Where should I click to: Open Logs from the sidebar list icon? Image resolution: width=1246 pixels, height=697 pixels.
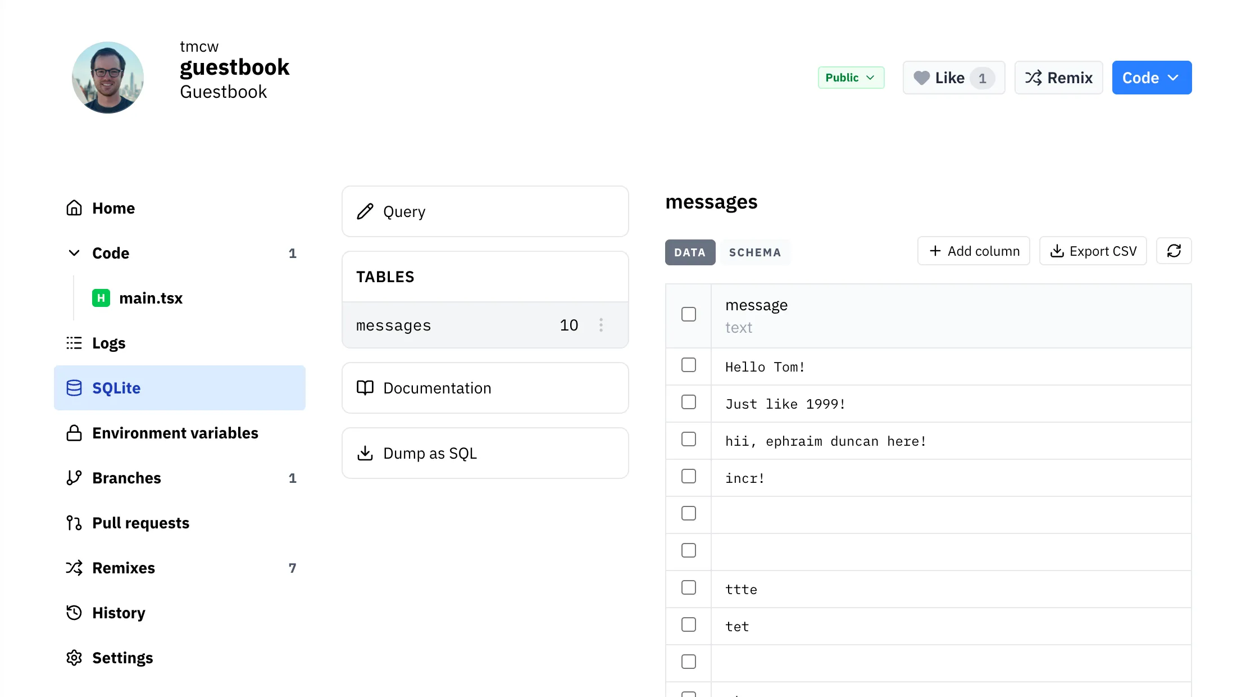point(74,343)
